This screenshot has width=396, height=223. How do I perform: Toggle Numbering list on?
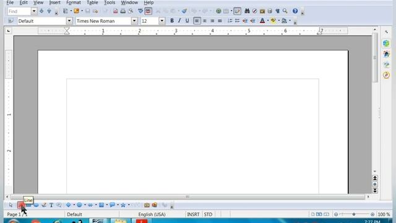230,21
